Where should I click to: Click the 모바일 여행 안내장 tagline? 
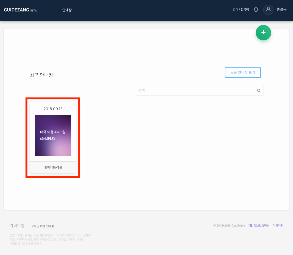coord(43,226)
